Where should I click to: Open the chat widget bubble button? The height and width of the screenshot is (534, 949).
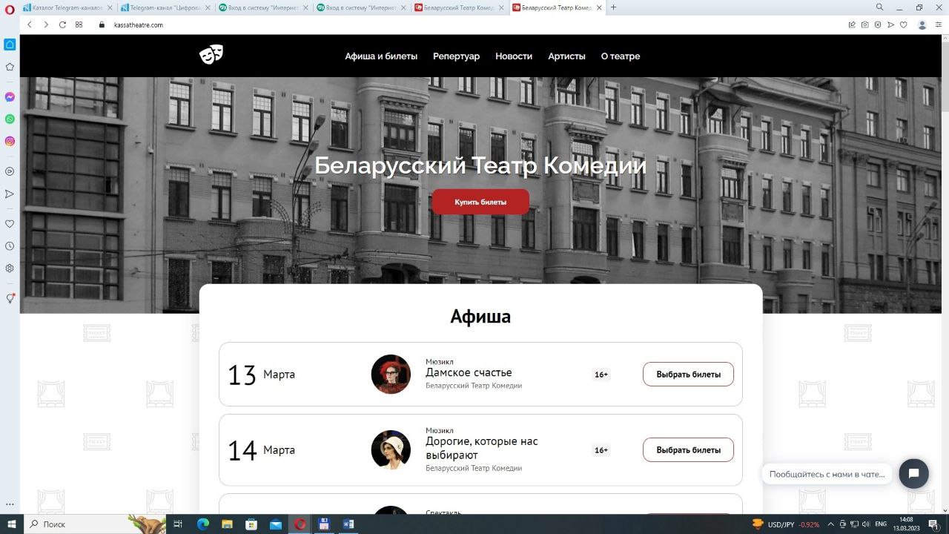click(x=914, y=474)
